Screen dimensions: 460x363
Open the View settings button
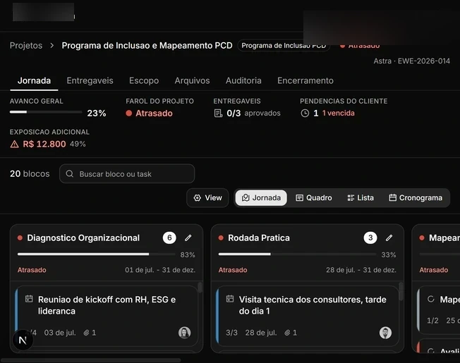tap(207, 198)
